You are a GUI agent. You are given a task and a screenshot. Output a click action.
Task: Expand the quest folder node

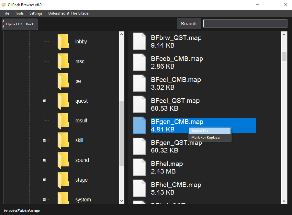pos(44,101)
